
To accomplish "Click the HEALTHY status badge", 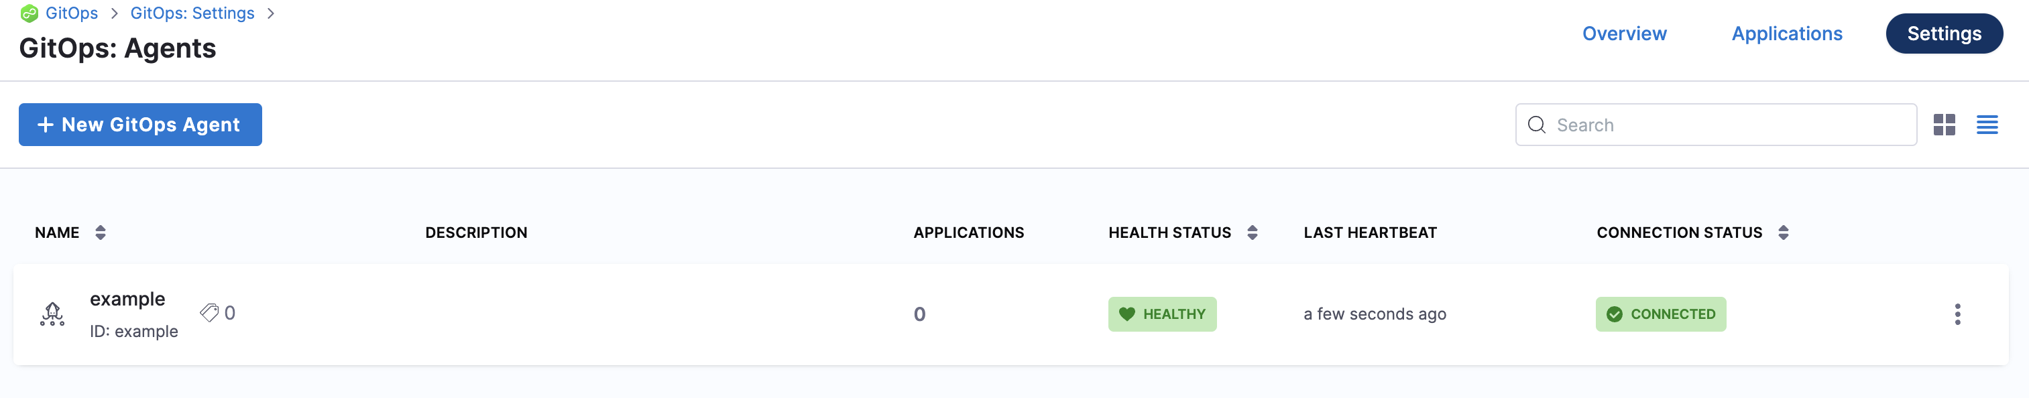I will (1162, 314).
